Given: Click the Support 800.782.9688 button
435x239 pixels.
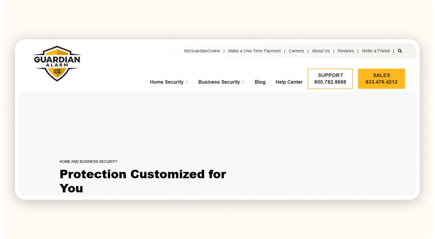Looking at the screenshot, I should pyautogui.click(x=330, y=79).
